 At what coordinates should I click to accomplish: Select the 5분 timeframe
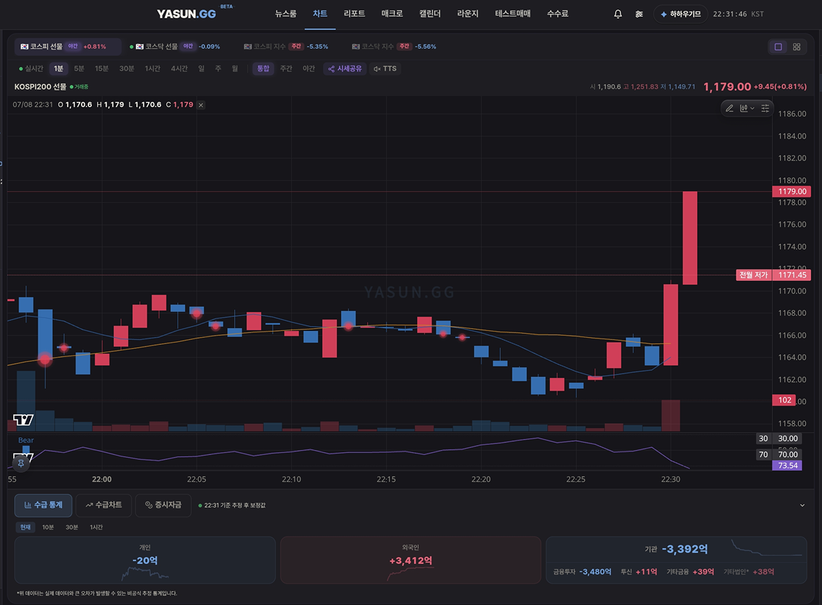tap(79, 69)
